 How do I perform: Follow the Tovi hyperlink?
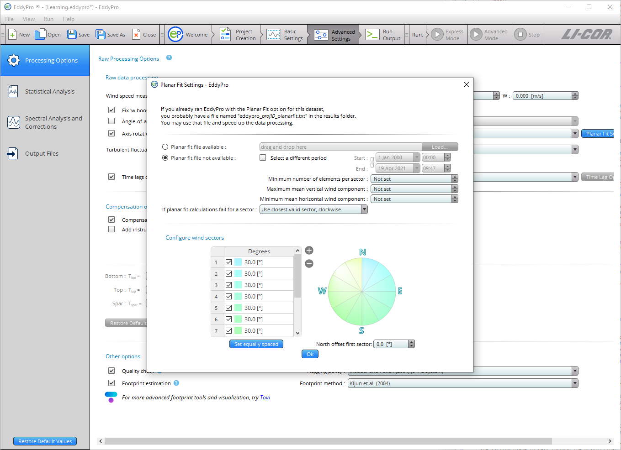(x=265, y=398)
